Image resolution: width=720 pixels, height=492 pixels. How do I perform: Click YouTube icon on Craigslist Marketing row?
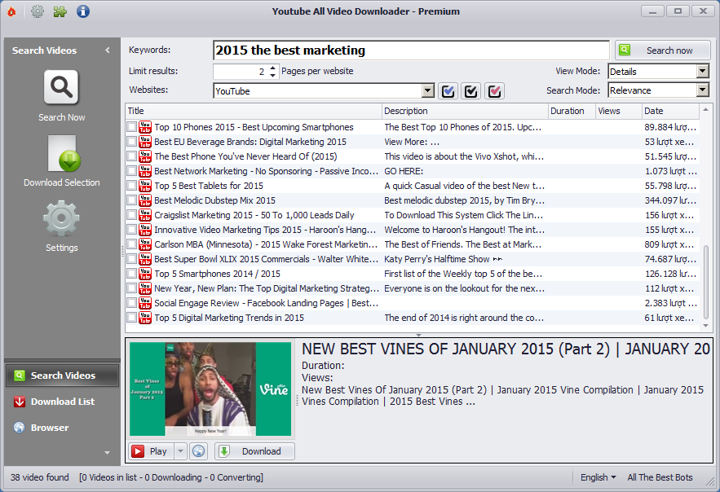(x=145, y=215)
